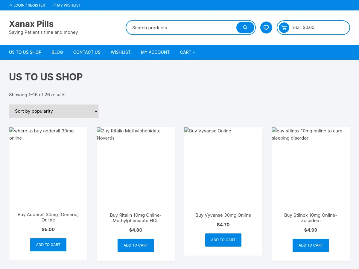Click the Total: $0.00 cart text
The width and height of the screenshot is (359, 269).
point(302,27)
